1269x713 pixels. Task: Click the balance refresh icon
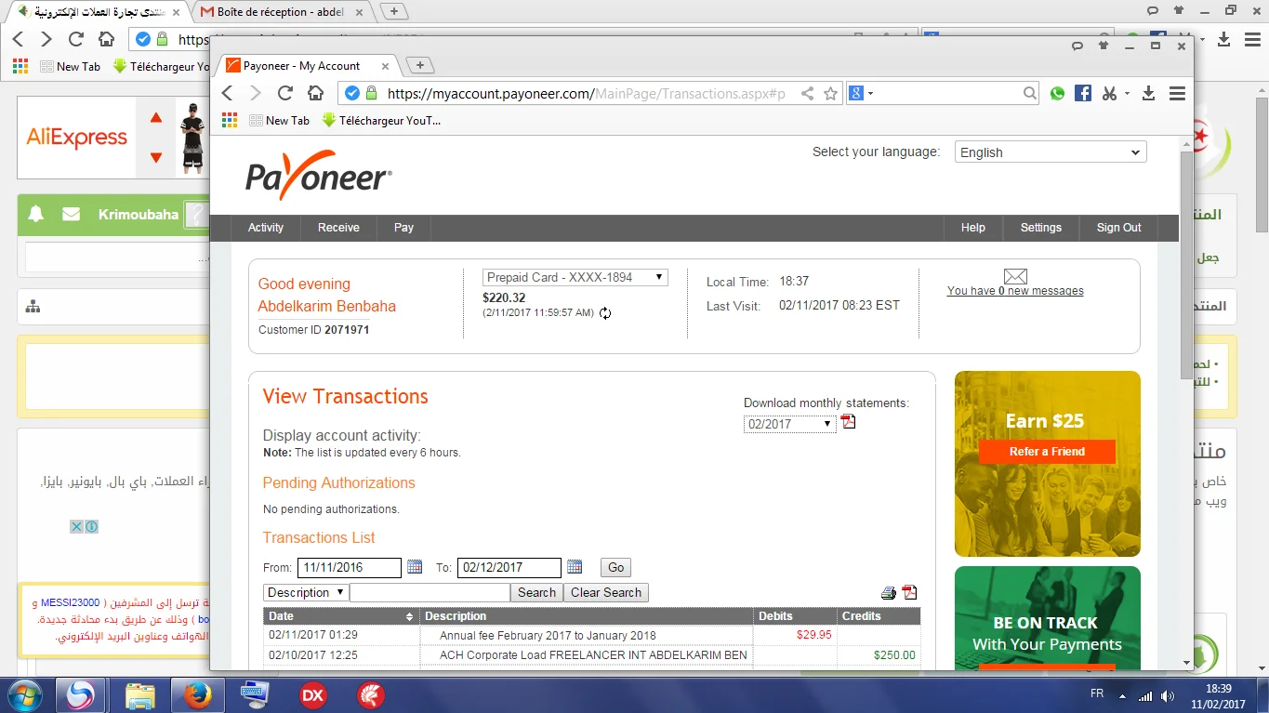pos(605,313)
